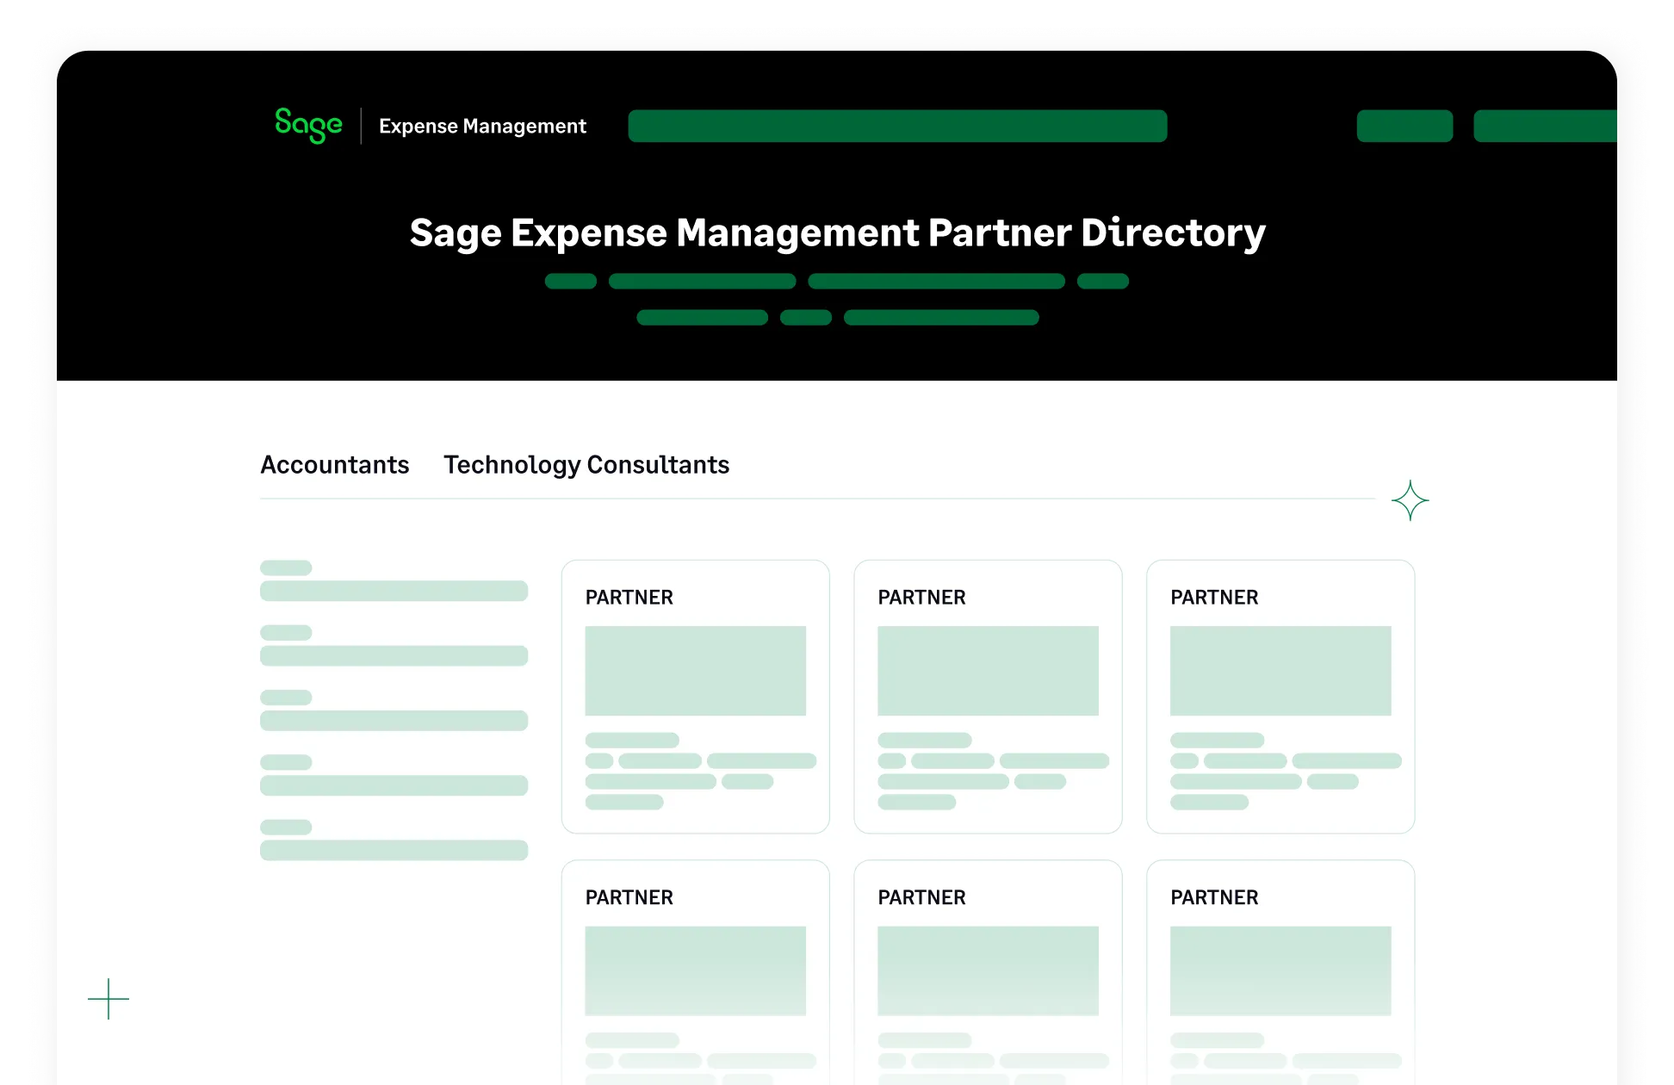This screenshot has height=1085, width=1674.
Task: Click the crosshair plus icon at bottom left
Action: pos(108,1000)
